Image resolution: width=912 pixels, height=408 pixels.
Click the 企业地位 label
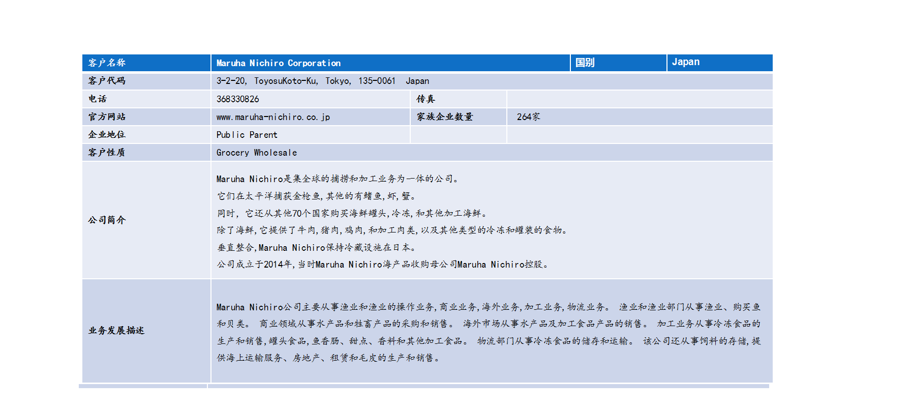tap(107, 134)
